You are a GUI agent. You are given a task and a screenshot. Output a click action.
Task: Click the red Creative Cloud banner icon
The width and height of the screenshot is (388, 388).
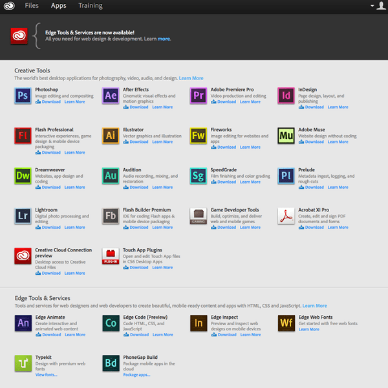pyautogui.click(x=19, y=36)
